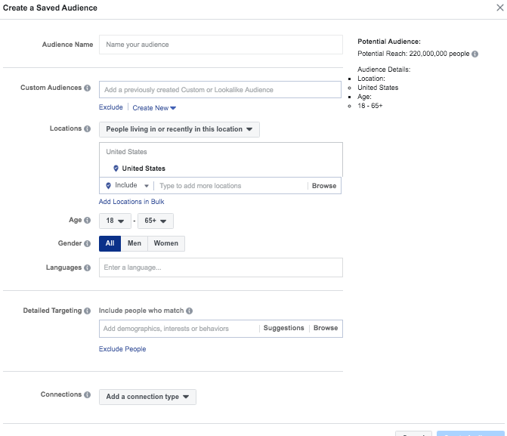Click Add Locations in Bulk link
The image size is (507, 436).
coord(131,202)
